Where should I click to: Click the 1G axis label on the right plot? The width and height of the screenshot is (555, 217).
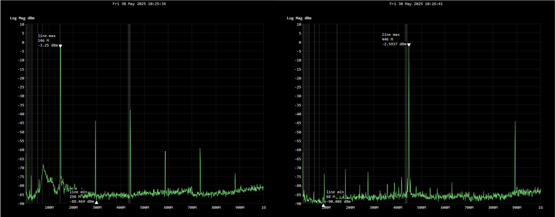pos(540,208)
